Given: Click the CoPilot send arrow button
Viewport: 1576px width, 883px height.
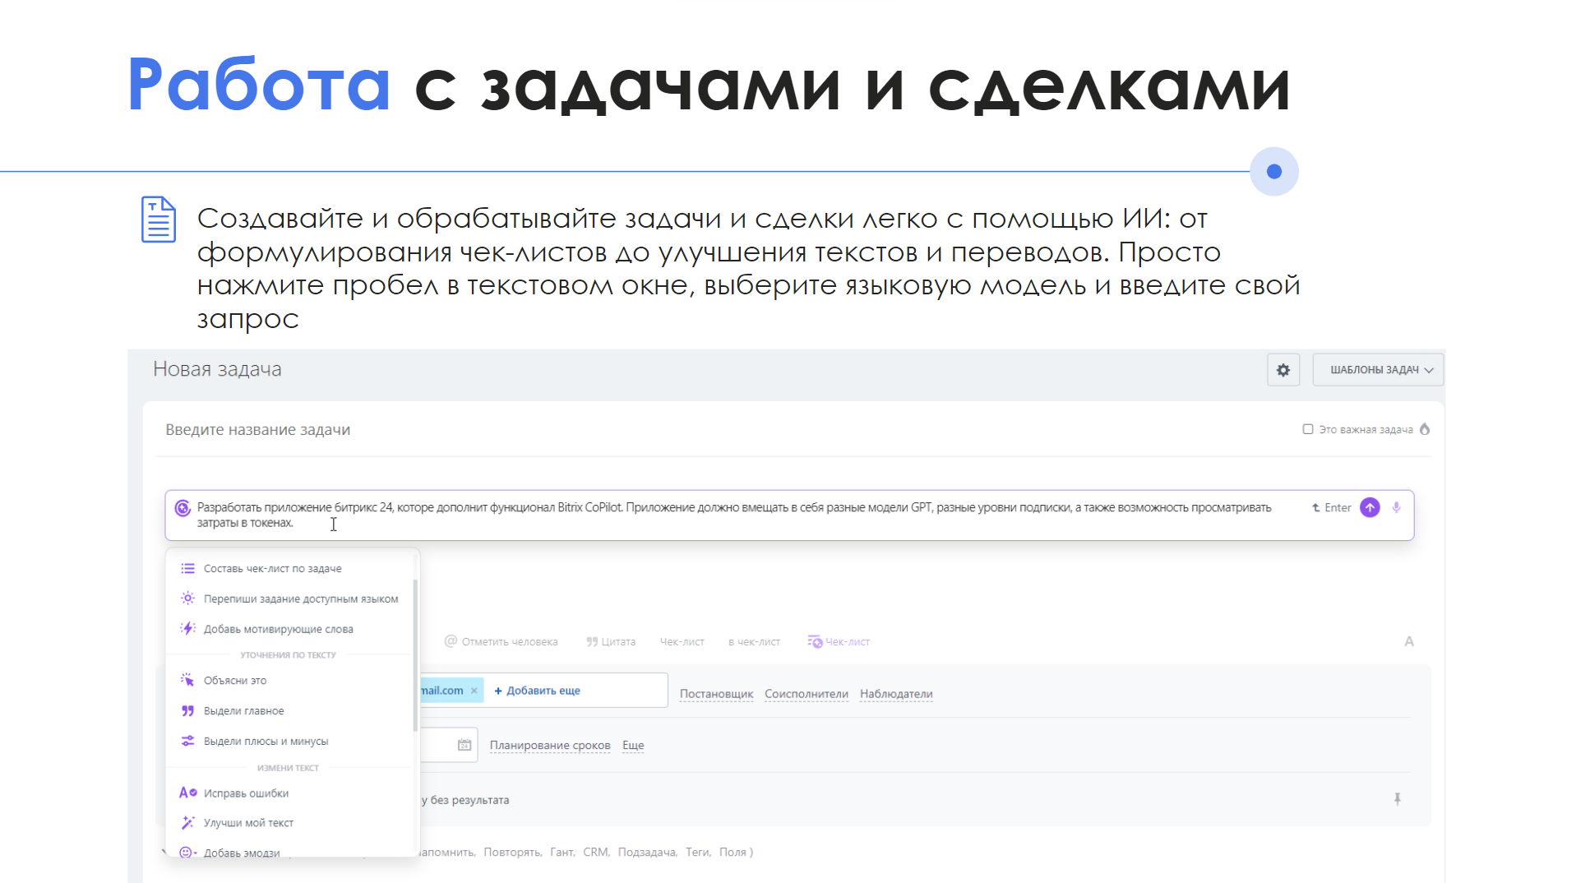Looking at the screenshot, I should coord(1369,507).
